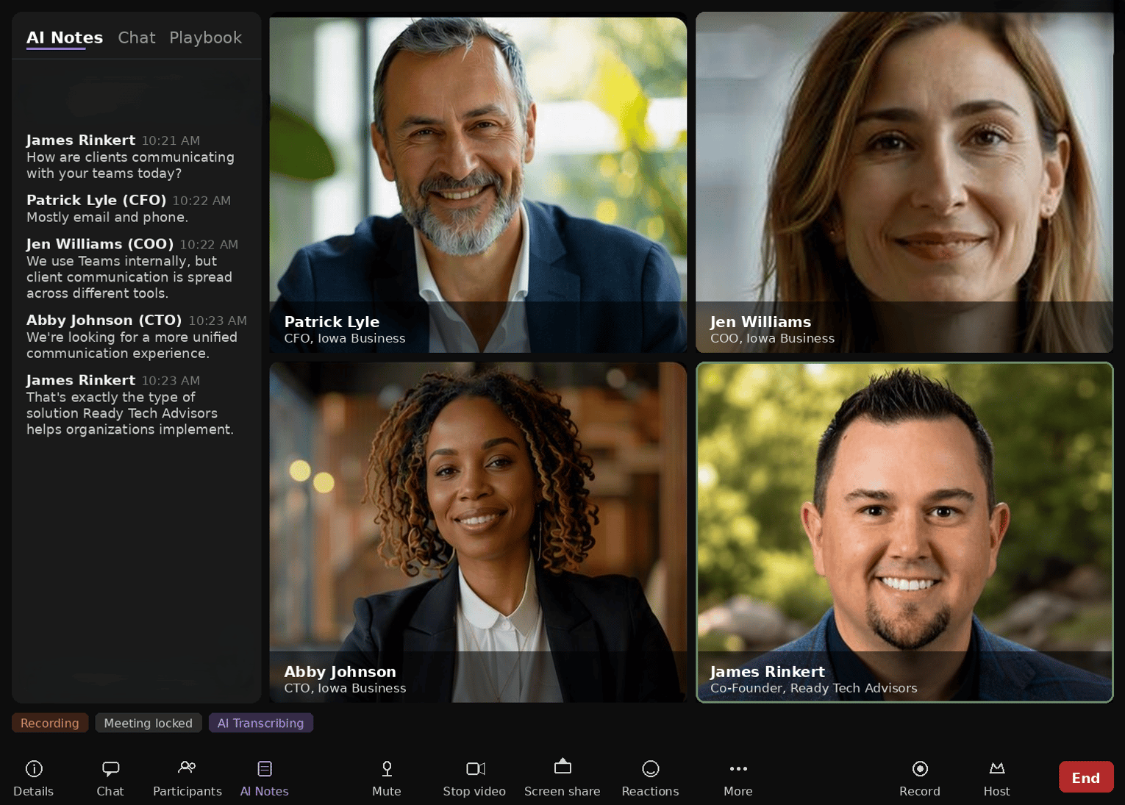Click note mentioning Ready Tech Advisors solution
The width and height of the screenshot is (1125, 805).
tap(130, 413)
